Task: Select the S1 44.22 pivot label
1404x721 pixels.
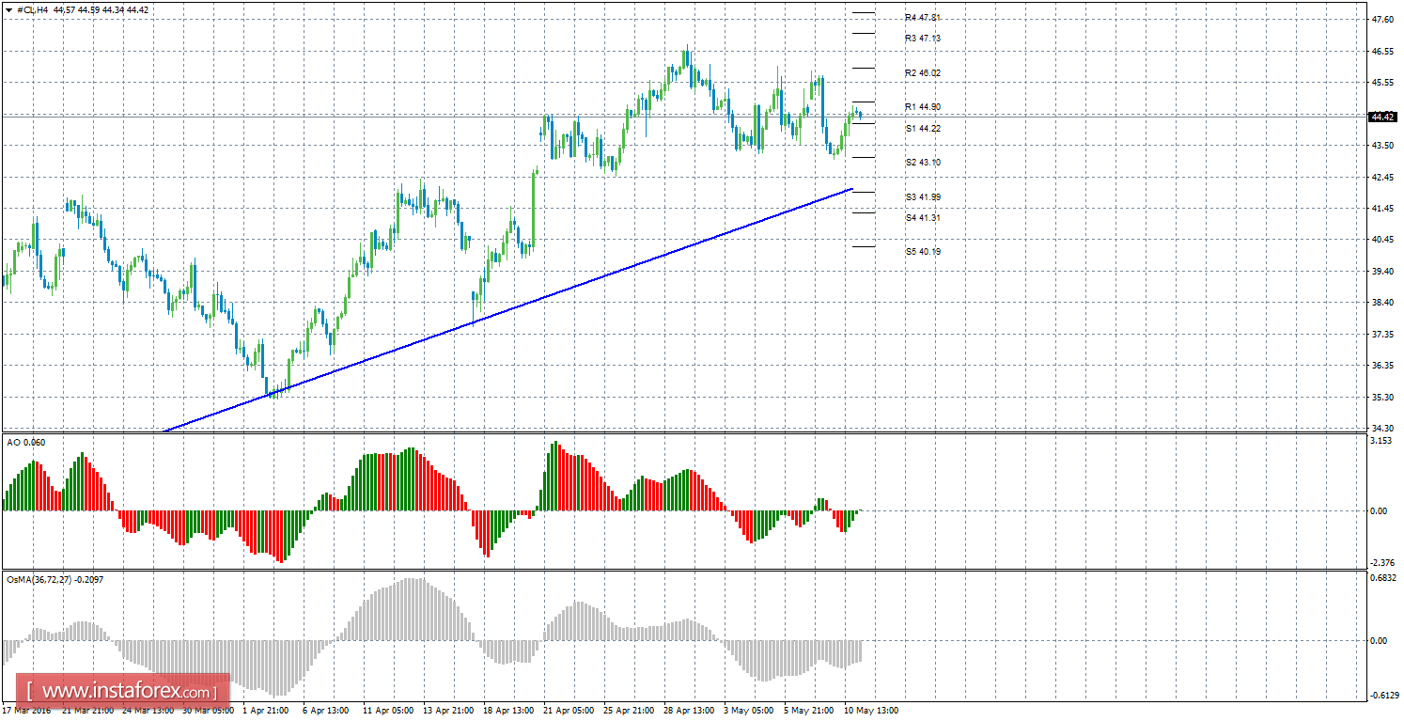Action: [922, 128]
